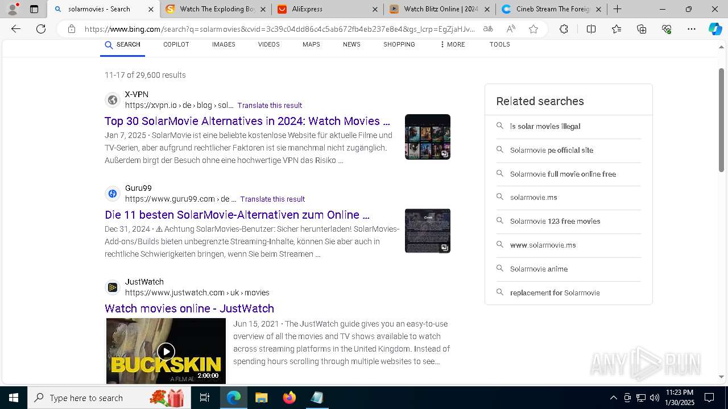728x409 pixels.
Task: Open the Extensions puzzle icon
Action: pos(564,29)
